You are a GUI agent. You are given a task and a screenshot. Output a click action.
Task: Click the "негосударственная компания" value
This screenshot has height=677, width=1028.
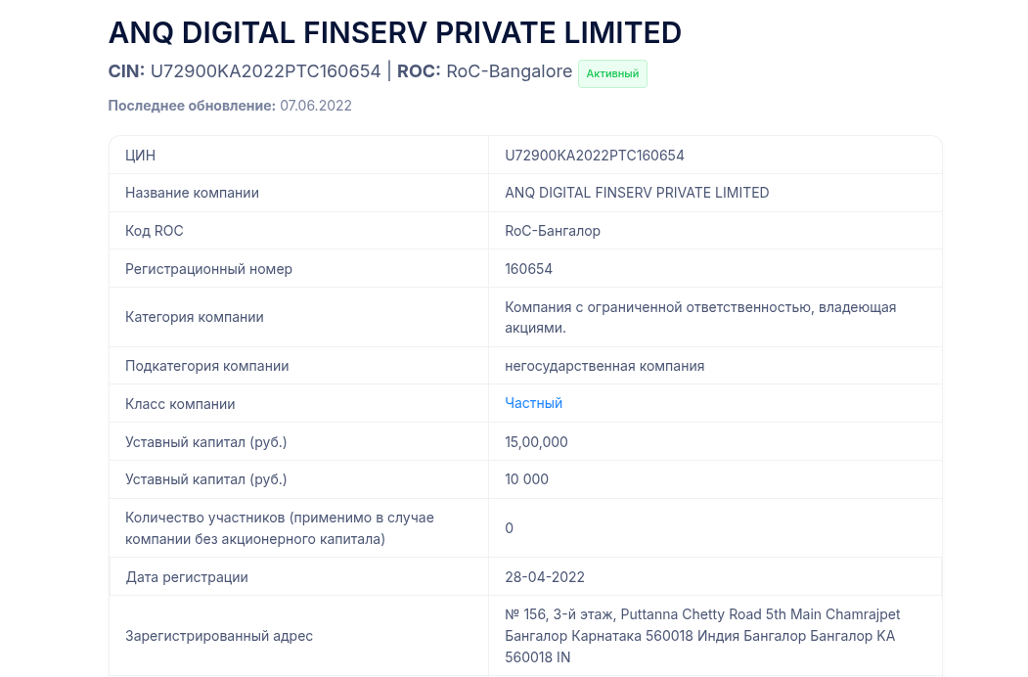point(604,366)
